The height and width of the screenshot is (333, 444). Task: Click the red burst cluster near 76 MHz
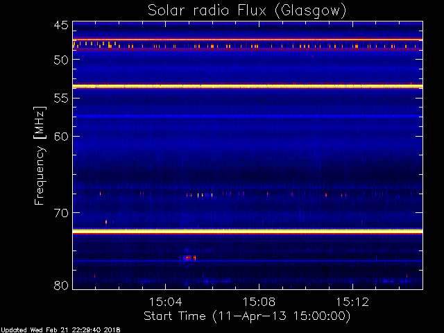pos(188,257)
